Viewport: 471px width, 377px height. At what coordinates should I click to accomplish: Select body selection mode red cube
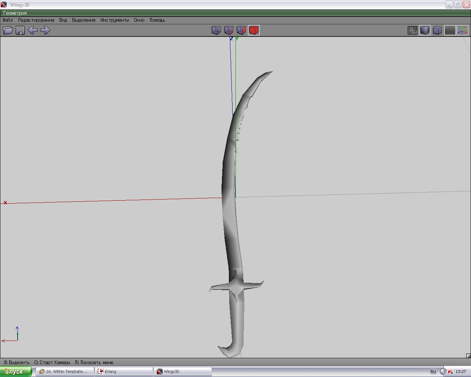point(254,30)
